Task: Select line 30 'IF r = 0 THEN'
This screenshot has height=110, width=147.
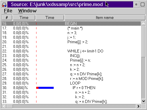Action: pyautogui.click(x=71, y=88)
